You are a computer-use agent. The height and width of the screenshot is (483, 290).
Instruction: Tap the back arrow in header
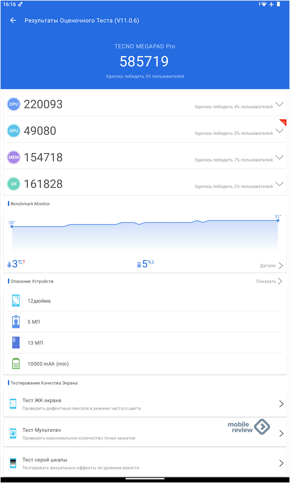point(13,20)
